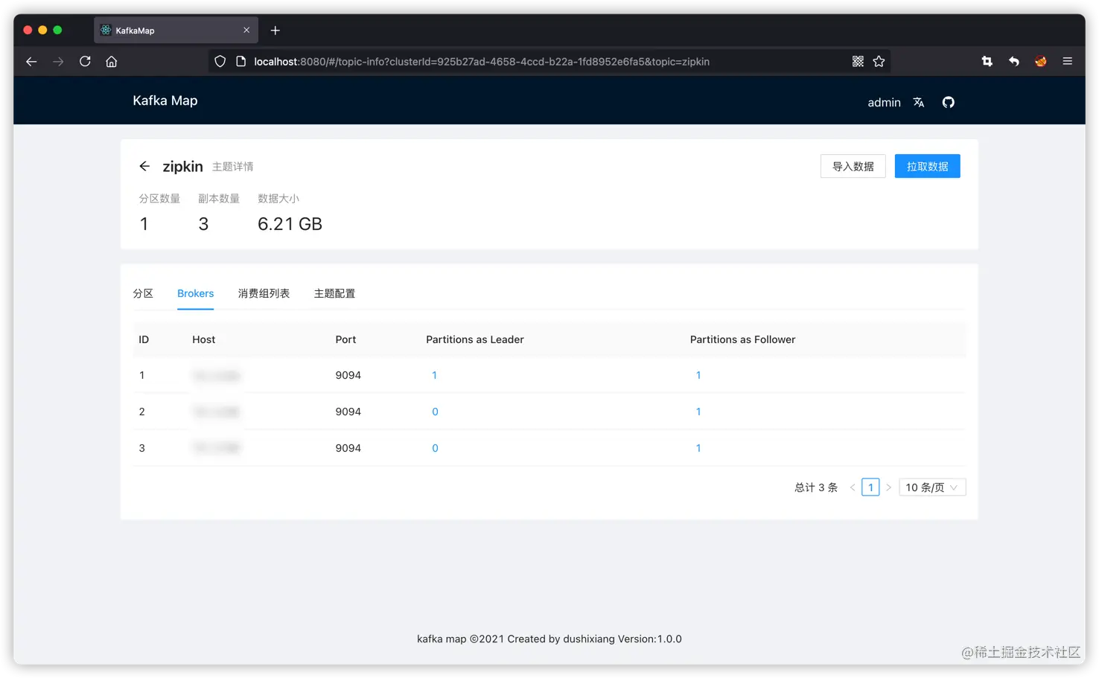Click the 副本数量 value 3
Screen dimensions: 1099x678
(x=203, y=224)
